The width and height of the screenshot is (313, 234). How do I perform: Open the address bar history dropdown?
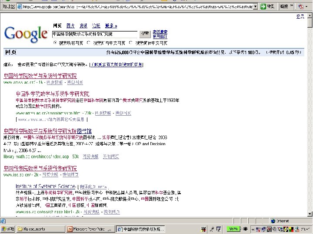[x=255, y=6]
